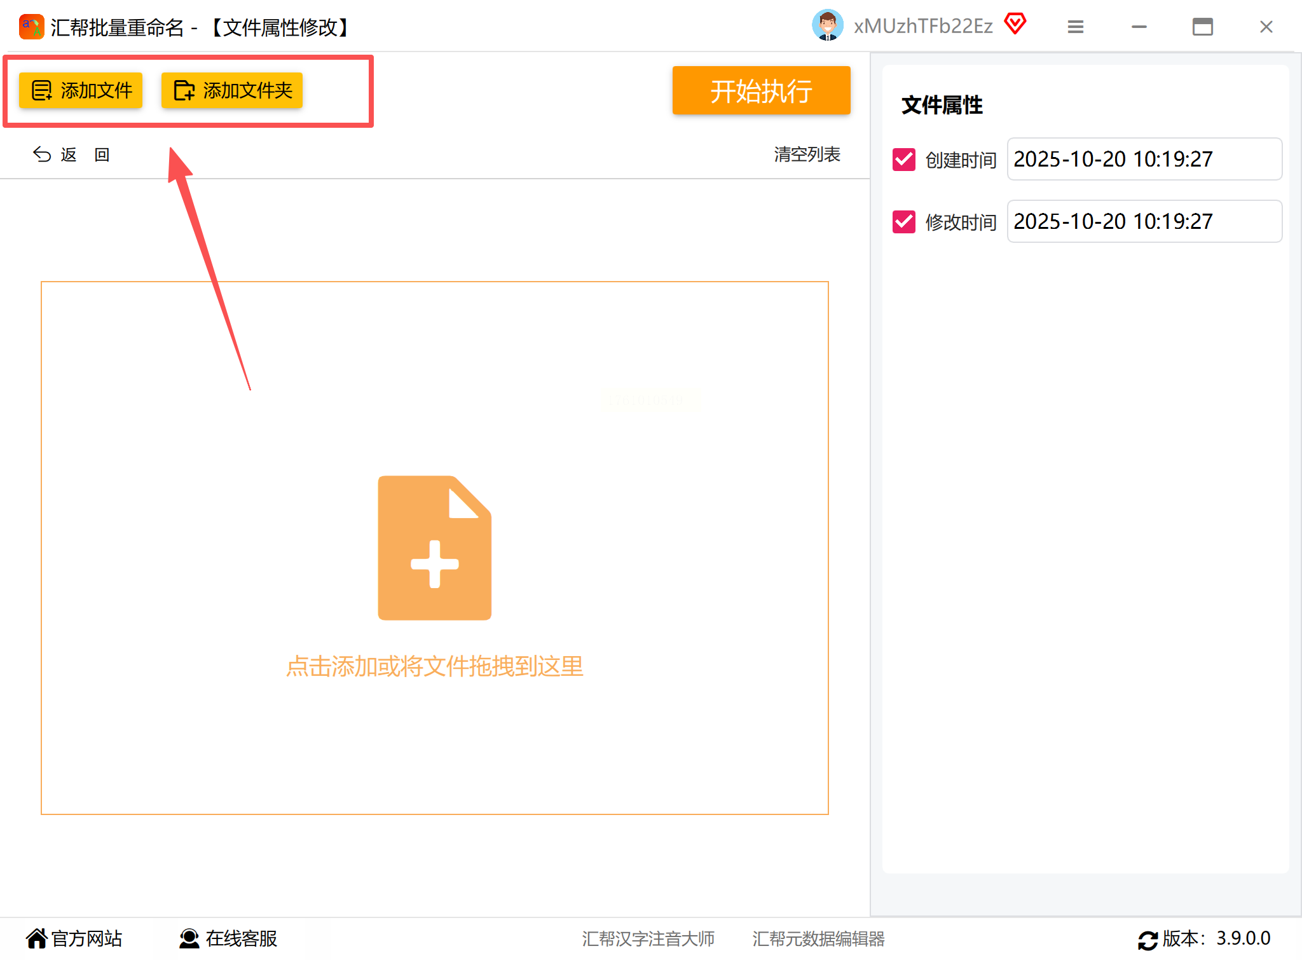Open the hamburger menu icon
The image size is (1302, 960).
tap(1075, 27)
